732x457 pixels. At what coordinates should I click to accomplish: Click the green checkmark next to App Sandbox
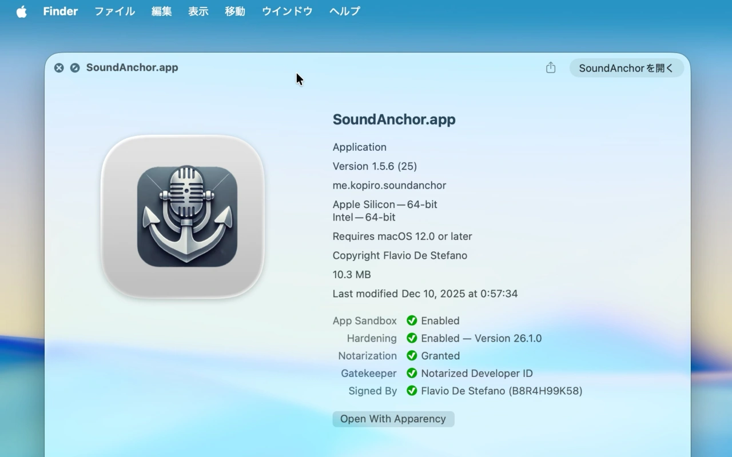coord(412,320)
